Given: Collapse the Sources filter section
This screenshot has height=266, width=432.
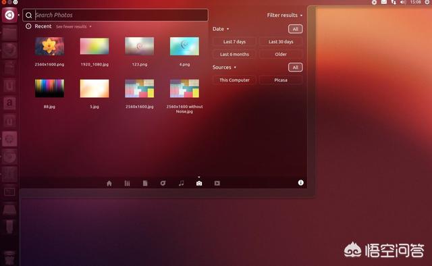Looking at the screenshot, I should coord(224,68).
